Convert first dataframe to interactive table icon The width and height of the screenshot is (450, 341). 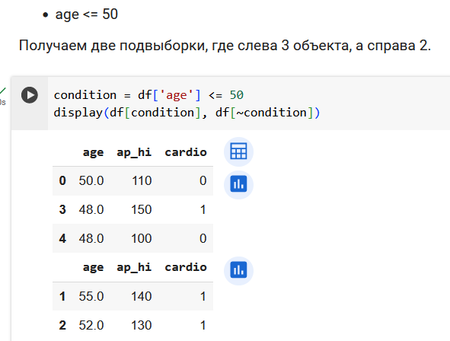click(x=238, y=151)
